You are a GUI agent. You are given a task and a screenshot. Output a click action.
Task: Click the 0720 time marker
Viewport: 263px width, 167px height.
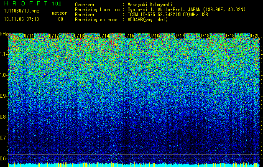coord(255,36)
